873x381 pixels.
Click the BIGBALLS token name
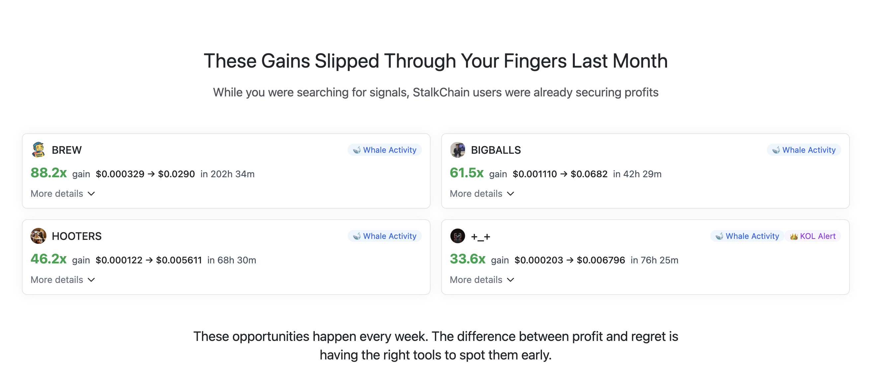point(496,150)
